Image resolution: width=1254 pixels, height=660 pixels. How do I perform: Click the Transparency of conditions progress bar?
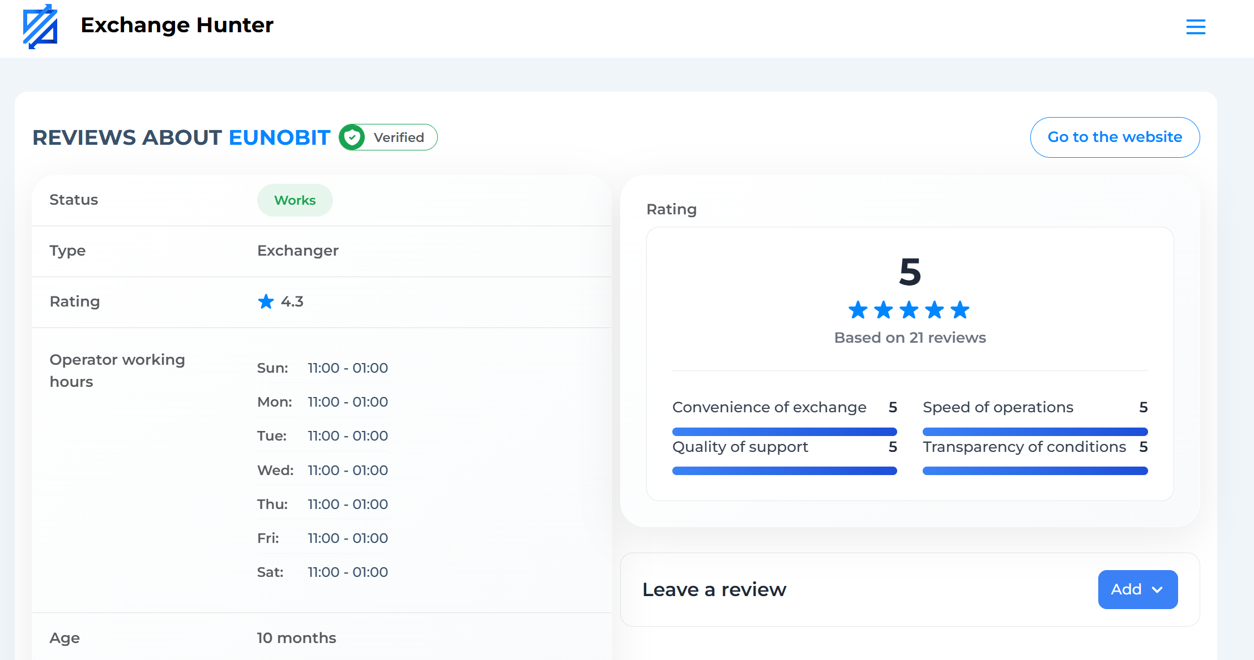pyautogui.click(x=1035, y=471)
